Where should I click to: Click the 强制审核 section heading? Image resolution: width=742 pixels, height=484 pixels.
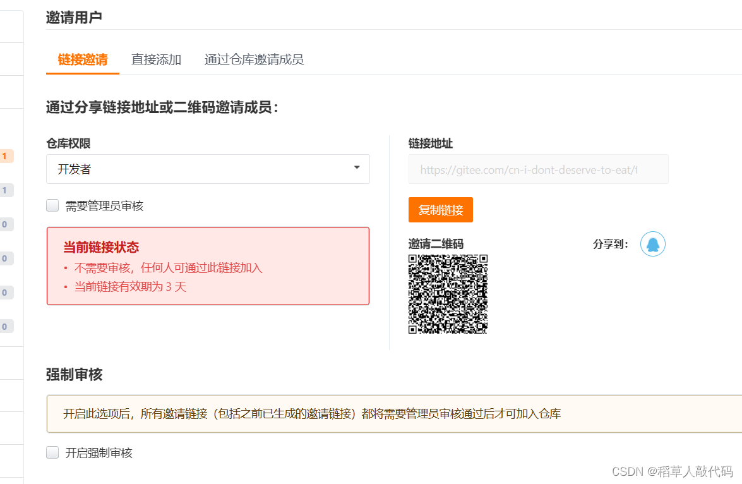[75, 375]
